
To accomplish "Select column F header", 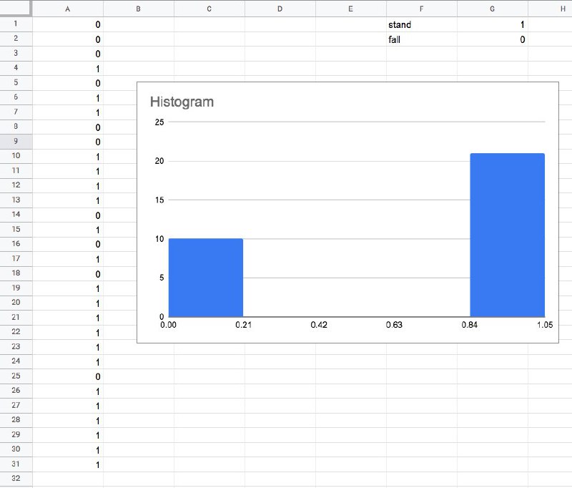I will click(421, 9).
